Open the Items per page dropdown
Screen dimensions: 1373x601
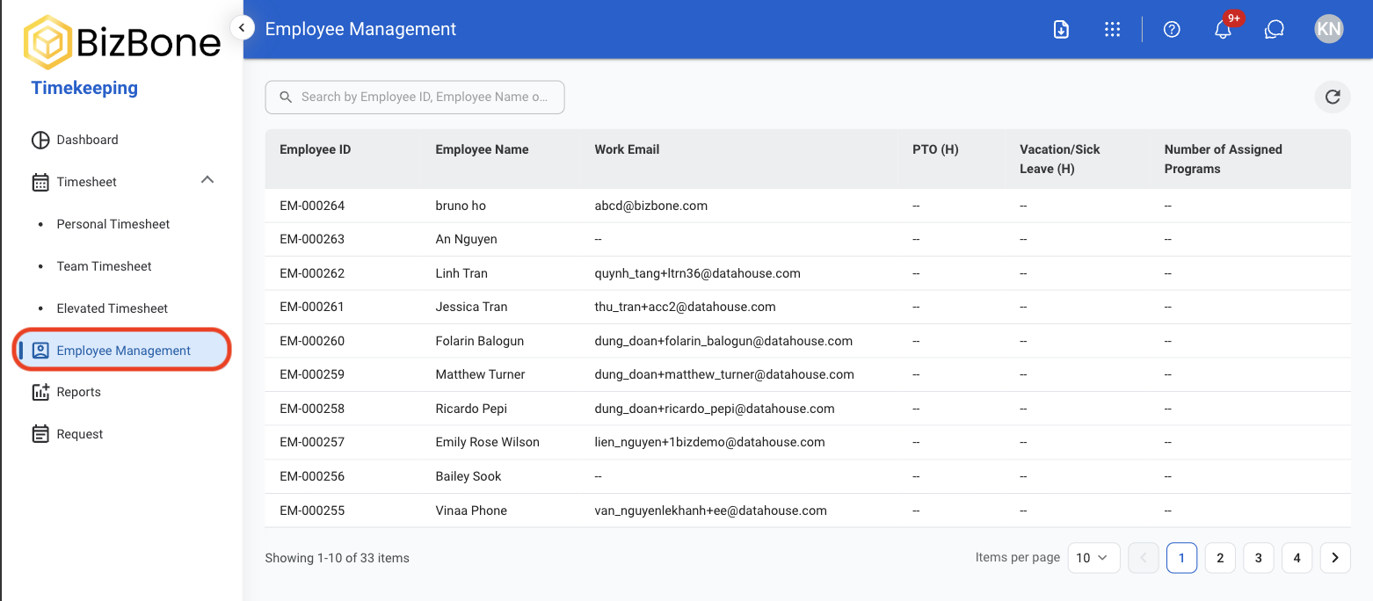[x=1093, y=558]
